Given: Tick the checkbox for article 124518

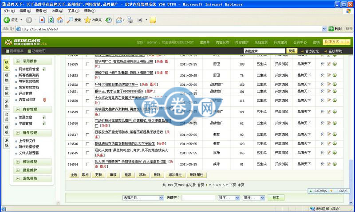Looking at the screenshot, I should click(x=87, y=123).
